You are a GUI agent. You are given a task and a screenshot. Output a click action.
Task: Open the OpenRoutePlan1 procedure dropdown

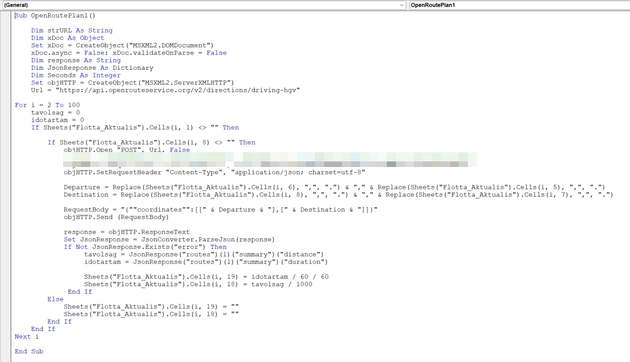519,5
